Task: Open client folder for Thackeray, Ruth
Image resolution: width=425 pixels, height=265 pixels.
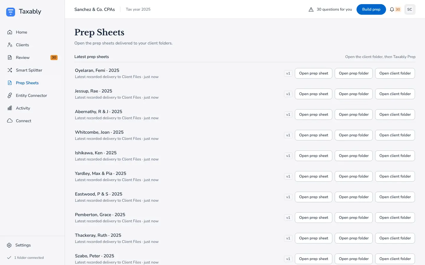Action: coord(395,238)
